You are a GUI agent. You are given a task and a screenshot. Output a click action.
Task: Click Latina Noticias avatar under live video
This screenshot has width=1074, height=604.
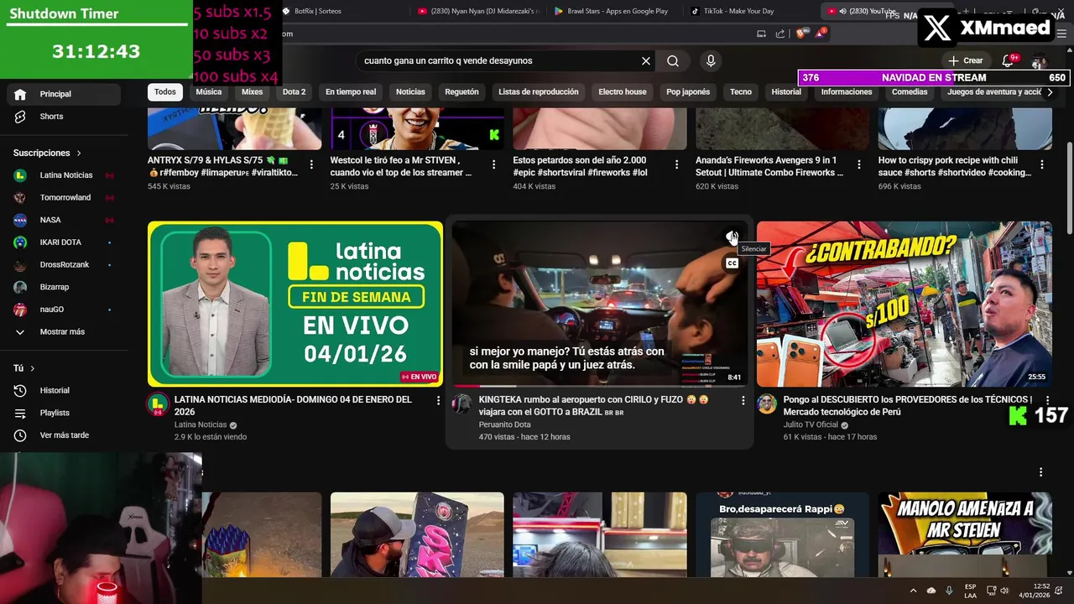158,404
